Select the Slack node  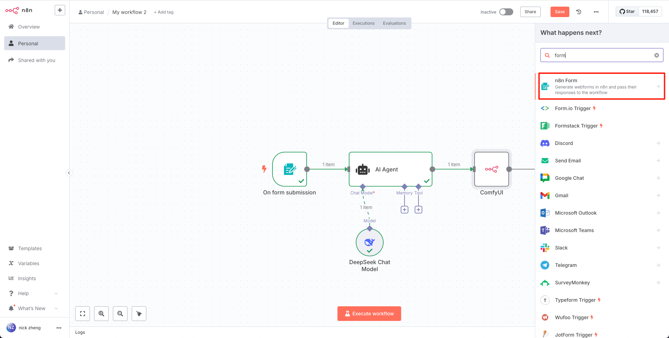[602, 248]
